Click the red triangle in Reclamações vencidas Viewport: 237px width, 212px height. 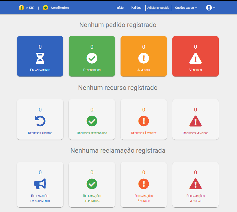(x=196, y=184)
